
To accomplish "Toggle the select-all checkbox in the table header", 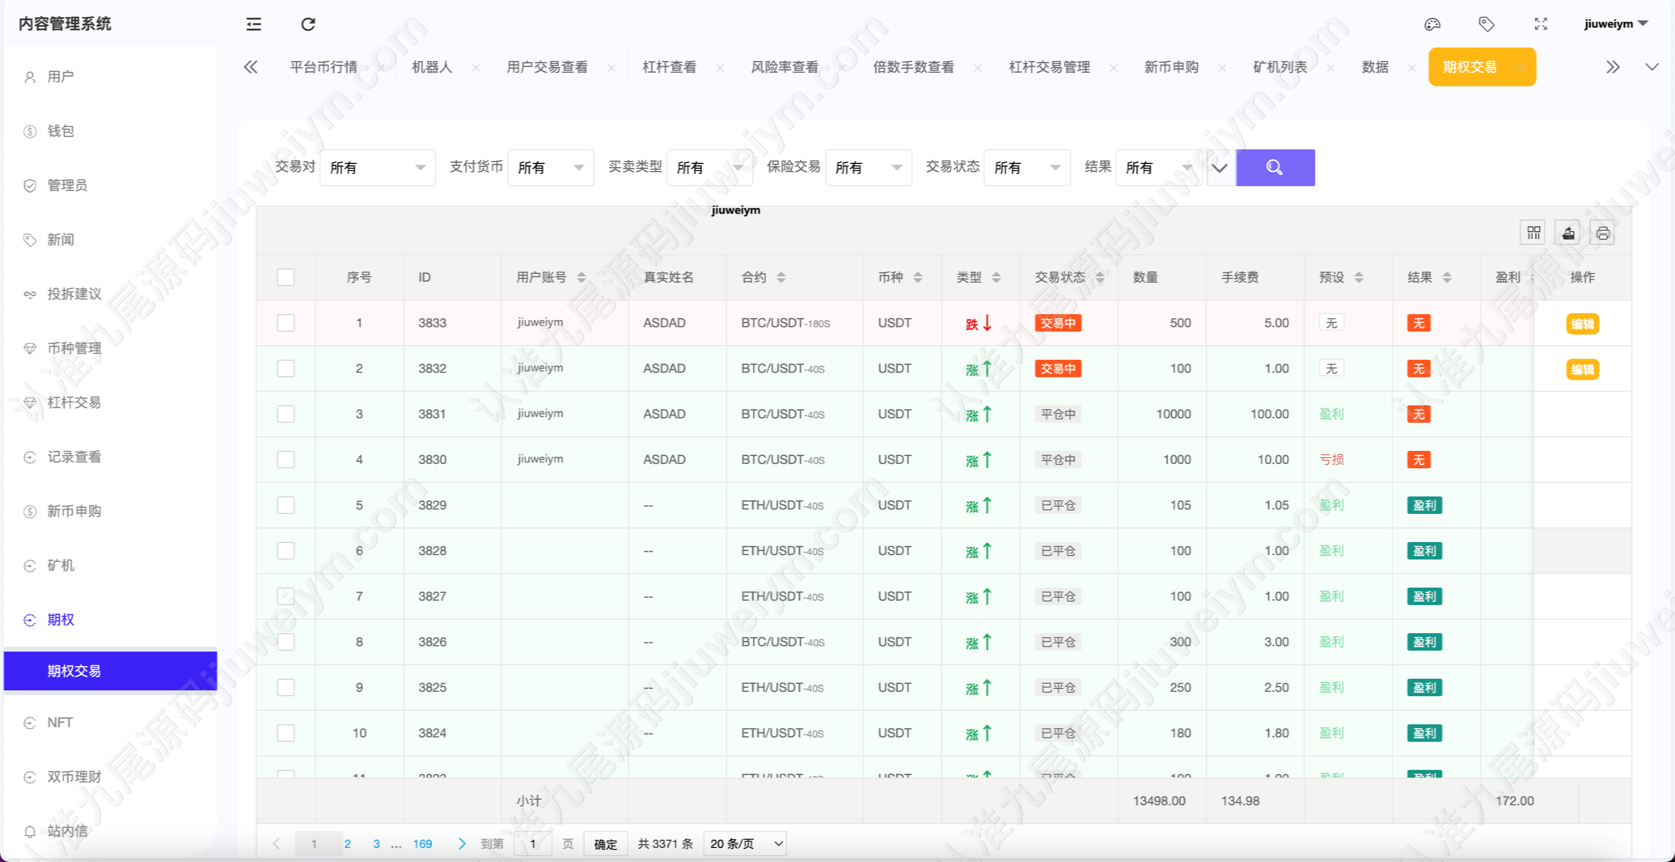I will tap(285, 277).
